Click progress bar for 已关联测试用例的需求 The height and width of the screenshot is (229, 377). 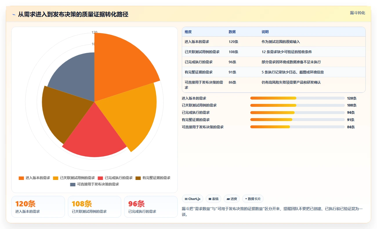click(x=298, y=105)
